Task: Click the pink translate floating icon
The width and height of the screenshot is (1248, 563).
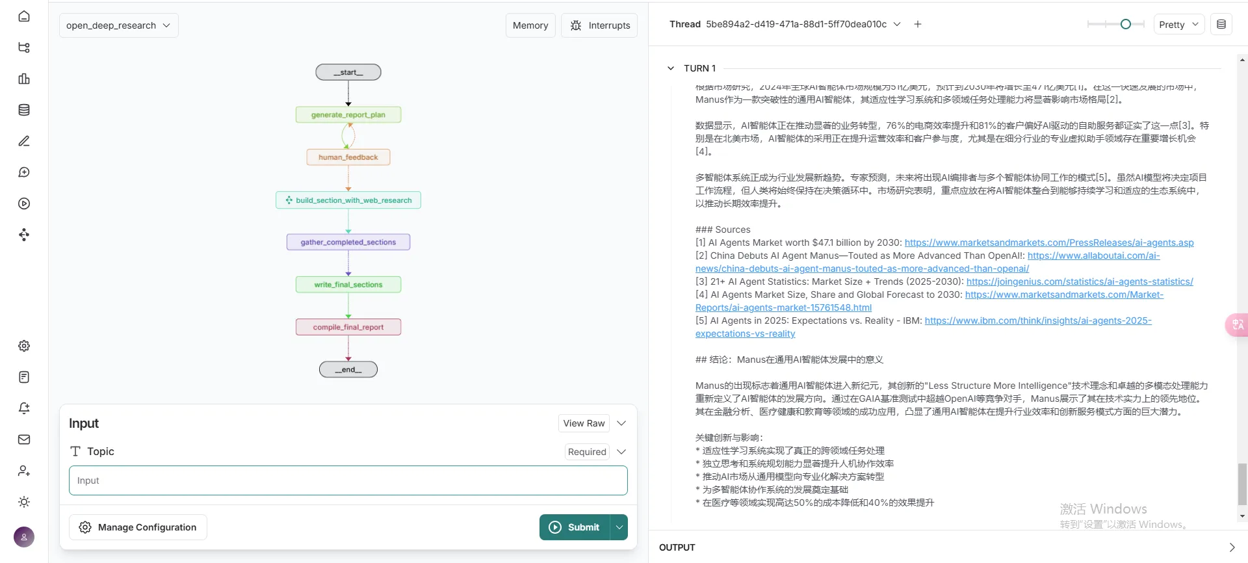Action: (x=1237, y=324)
